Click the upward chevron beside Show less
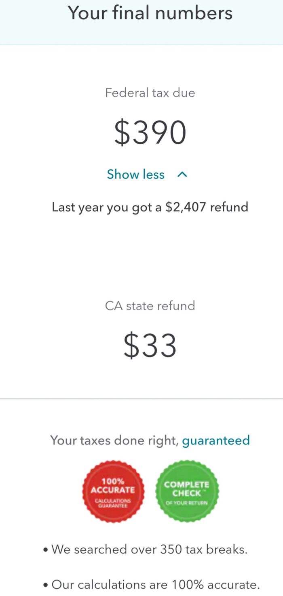This screenshot has height=596, width=283. [x=182, y=174]
